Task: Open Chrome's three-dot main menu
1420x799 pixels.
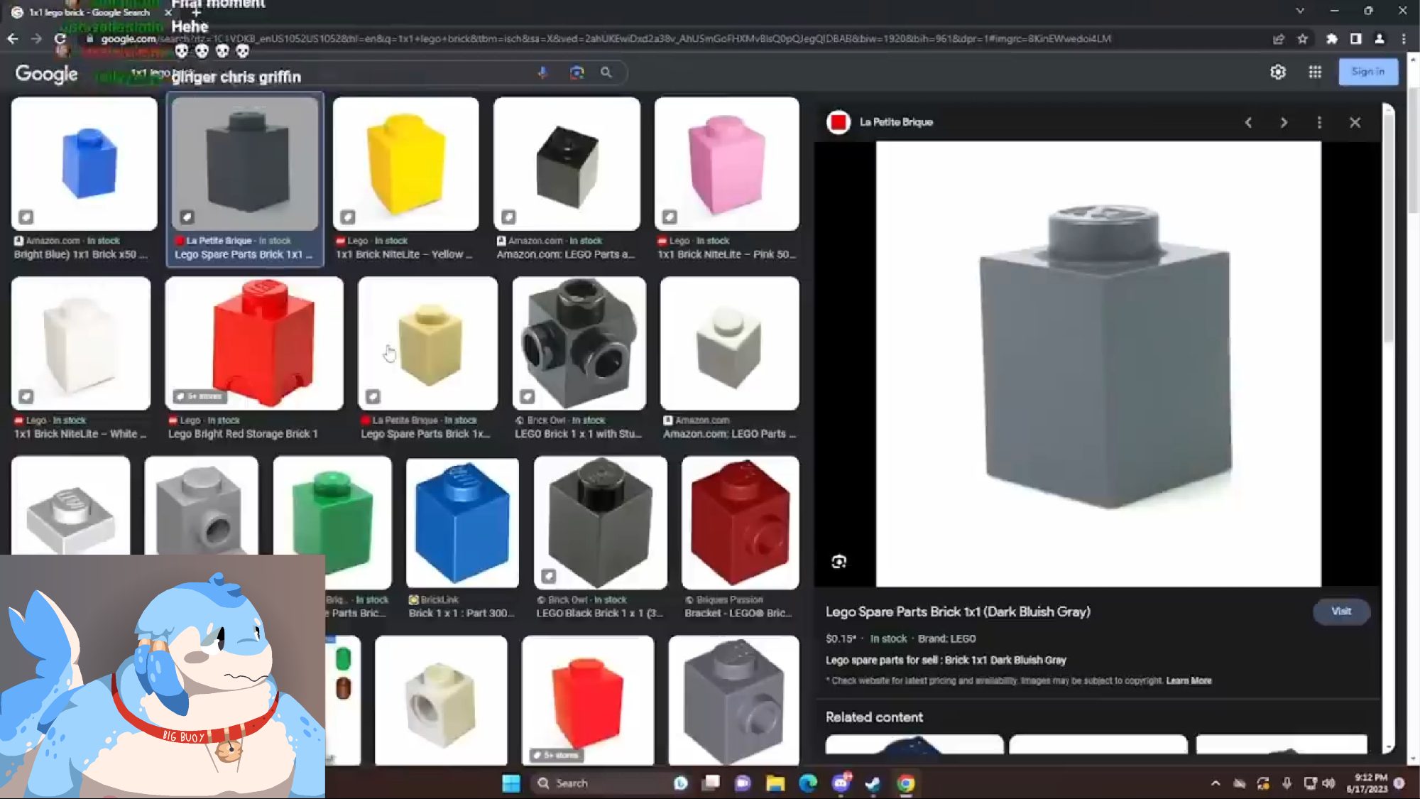Action: [1404, 39]
